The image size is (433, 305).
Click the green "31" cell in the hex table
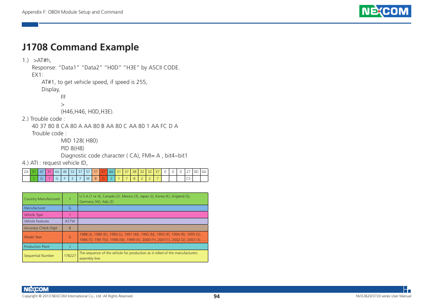coord(34,172)
